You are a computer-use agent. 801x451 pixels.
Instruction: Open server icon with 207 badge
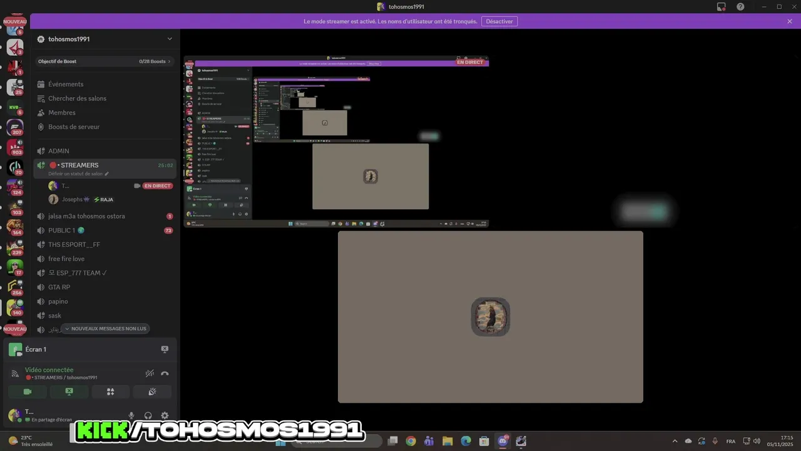(x=15, y=127)
